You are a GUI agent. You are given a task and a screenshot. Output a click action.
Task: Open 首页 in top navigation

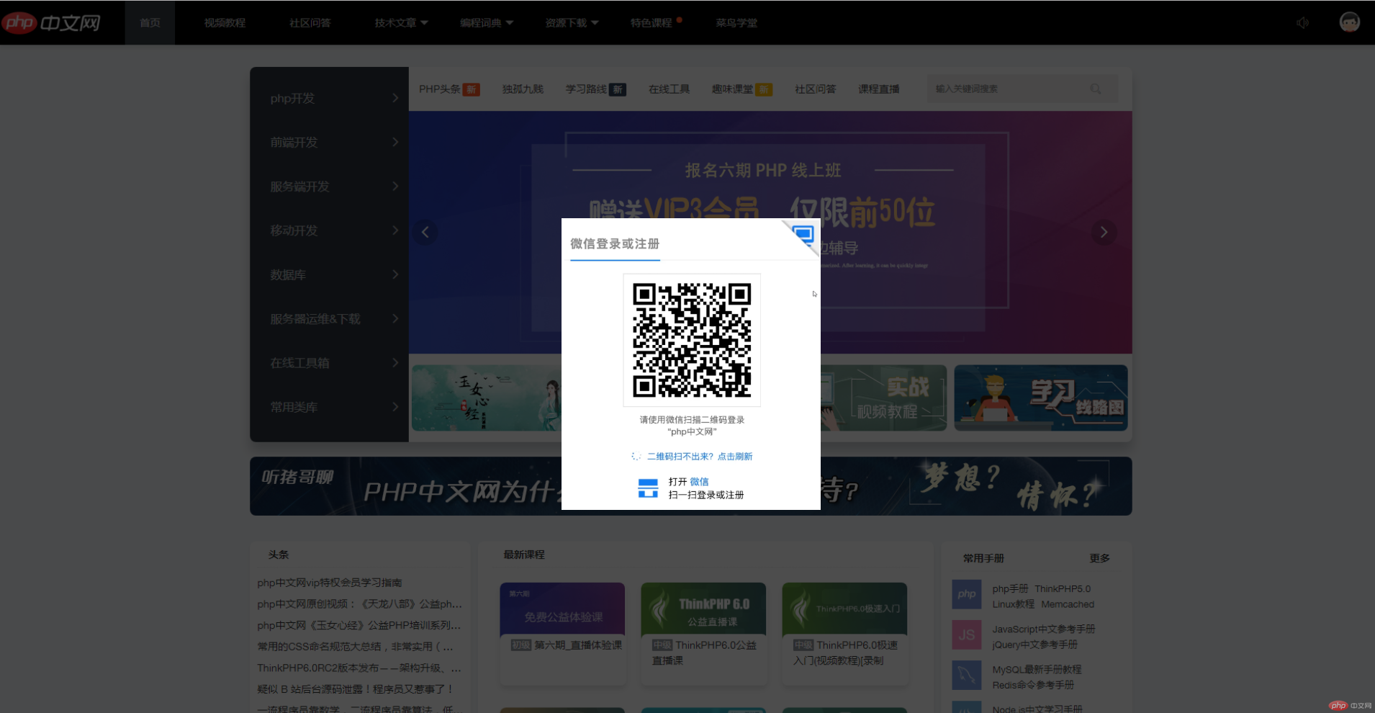(150, 23)
